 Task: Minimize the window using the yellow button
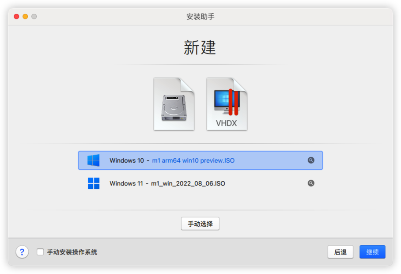25,16
